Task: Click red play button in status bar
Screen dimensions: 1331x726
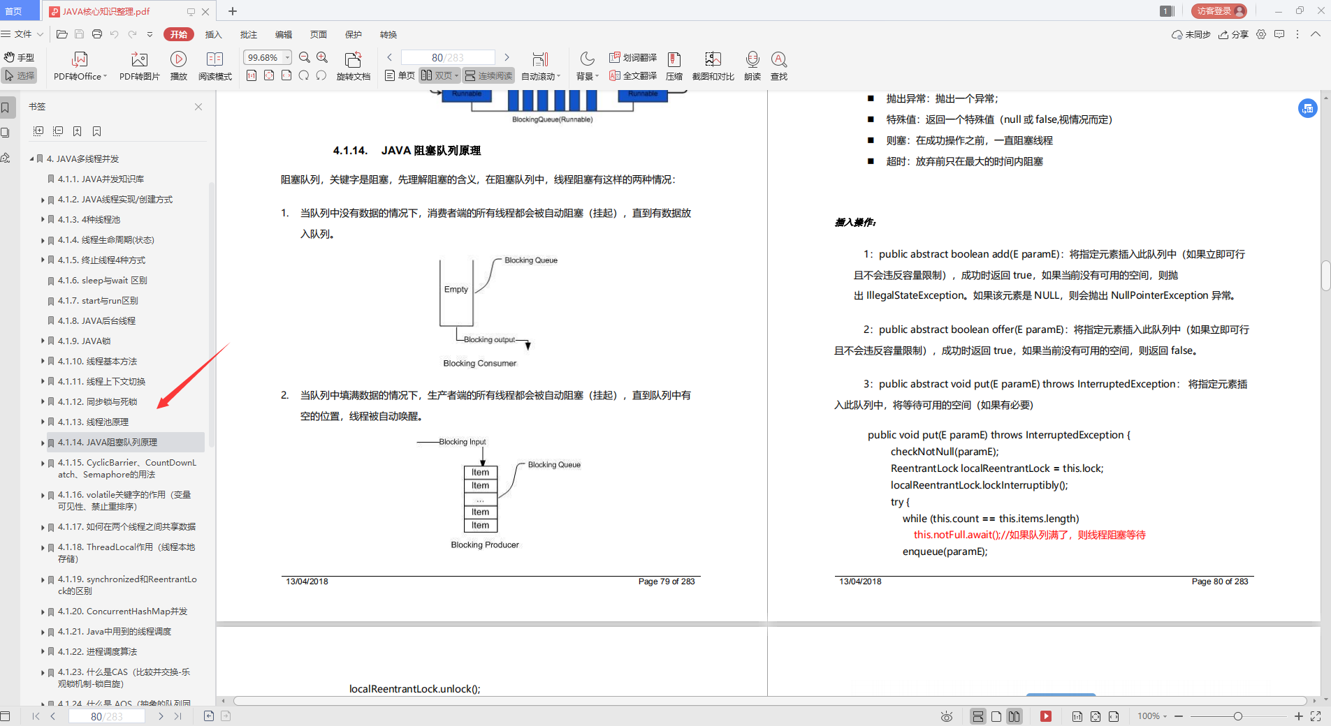Action: [1046, 716]
